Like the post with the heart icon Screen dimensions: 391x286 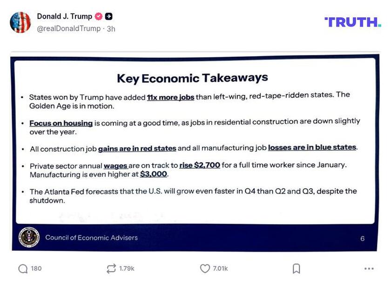[205, 269]
